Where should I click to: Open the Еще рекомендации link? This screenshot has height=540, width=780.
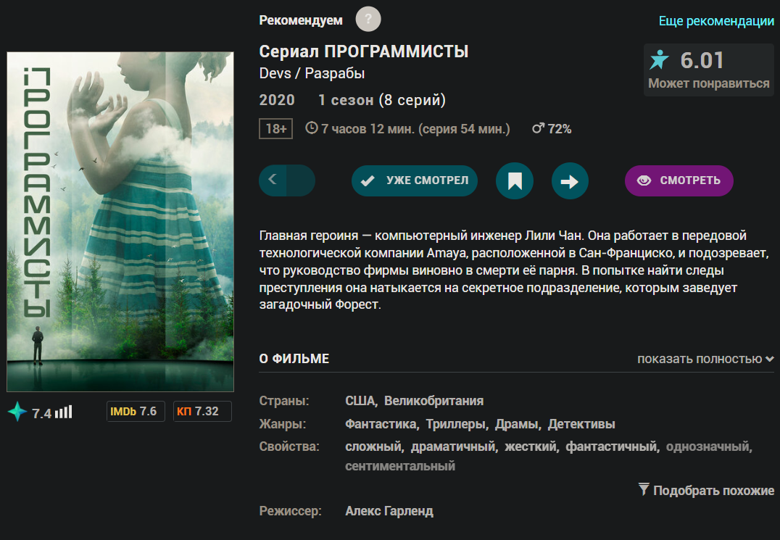pyautogui.click(x=716, y=21)
